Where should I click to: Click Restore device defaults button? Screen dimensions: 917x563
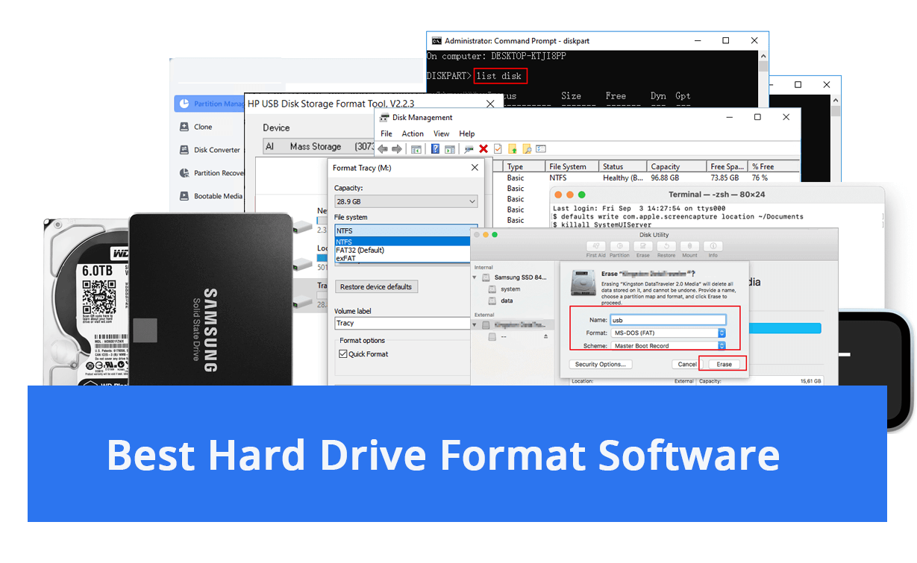coord(376,287)
